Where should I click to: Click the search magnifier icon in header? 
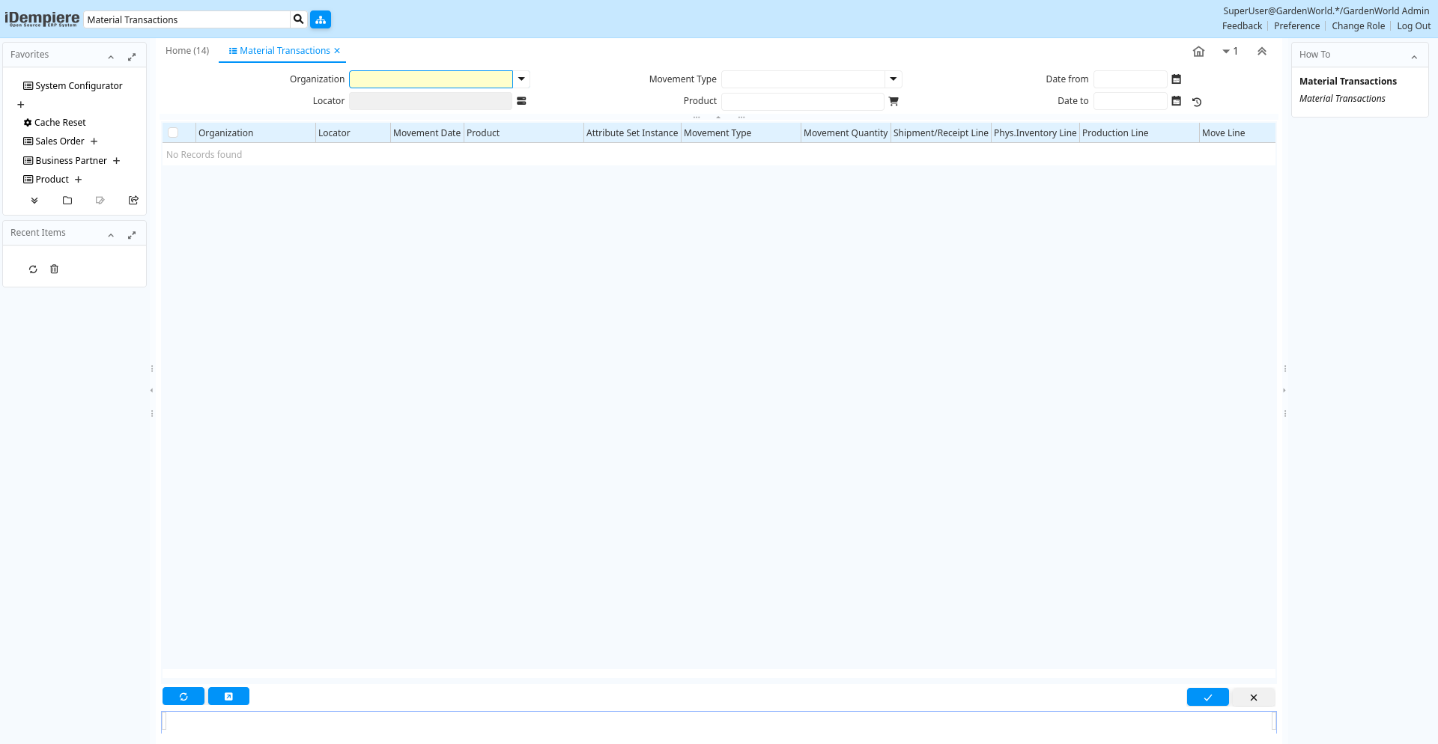click(x=298, y=19)
